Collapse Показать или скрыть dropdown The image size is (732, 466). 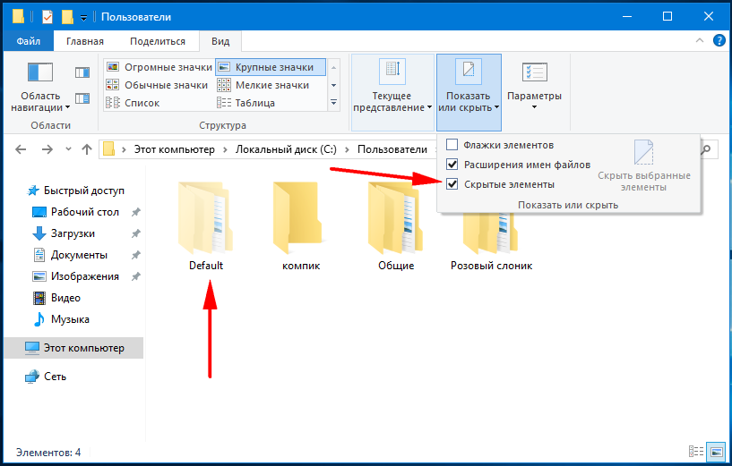click(x=469, y=92)
